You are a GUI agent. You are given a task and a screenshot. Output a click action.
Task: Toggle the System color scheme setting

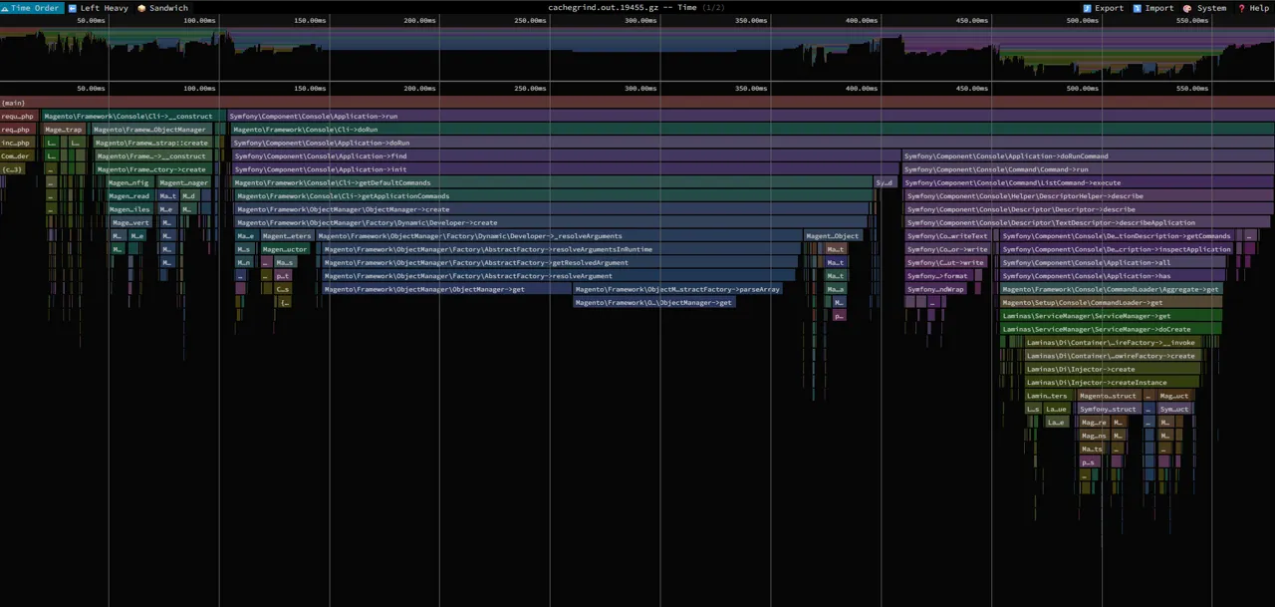[1204, 8]
